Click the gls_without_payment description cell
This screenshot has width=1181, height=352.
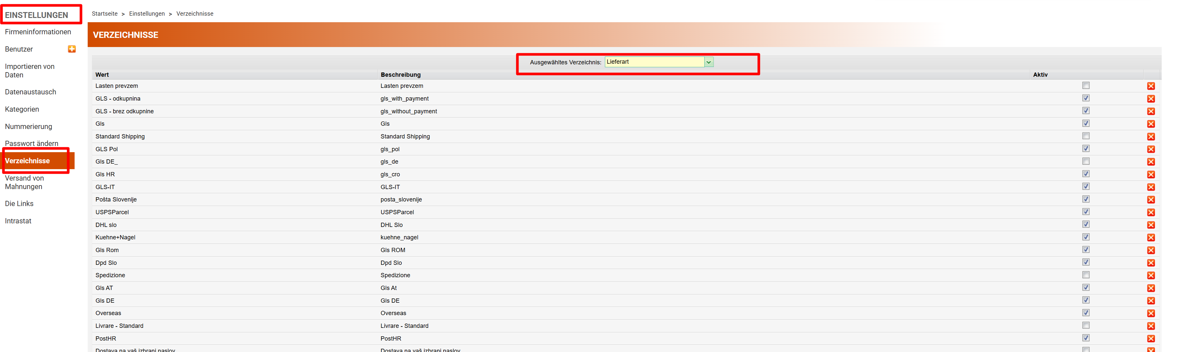point(409,111)
